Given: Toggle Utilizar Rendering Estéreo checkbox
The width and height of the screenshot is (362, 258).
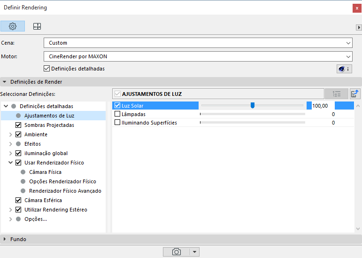Looking at the screenshot, I should pyautogui.click(x=18, y=210).
